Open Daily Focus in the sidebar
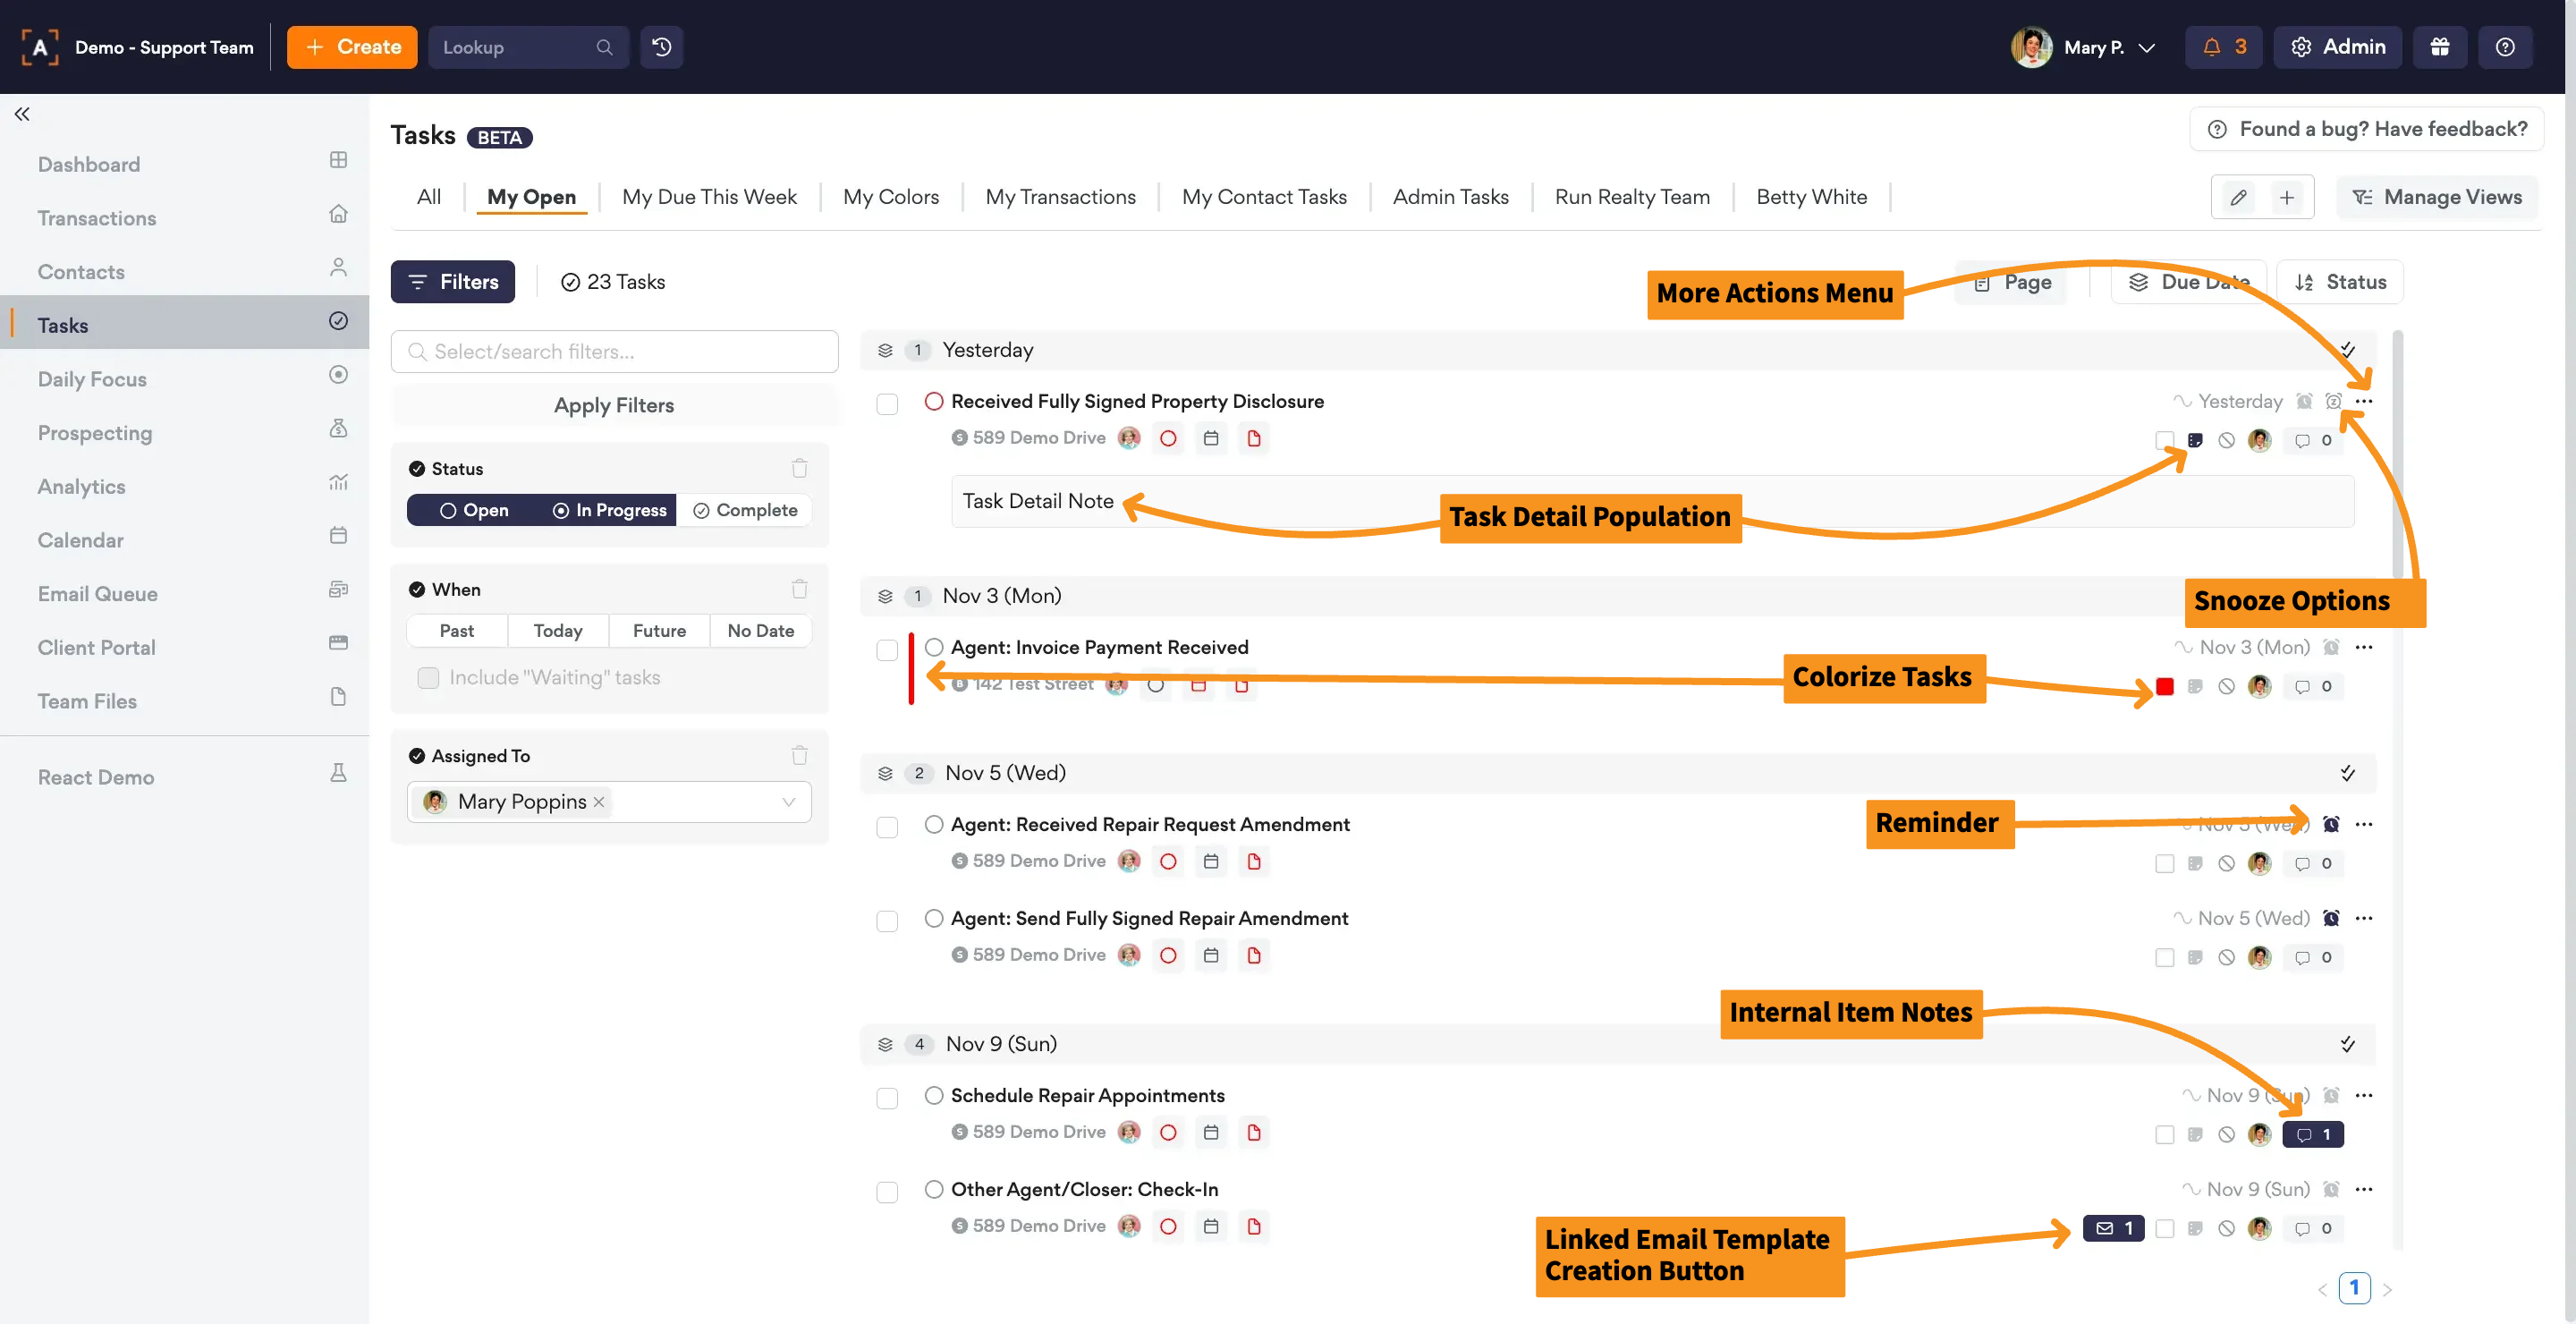 click(x=92, y=379)
